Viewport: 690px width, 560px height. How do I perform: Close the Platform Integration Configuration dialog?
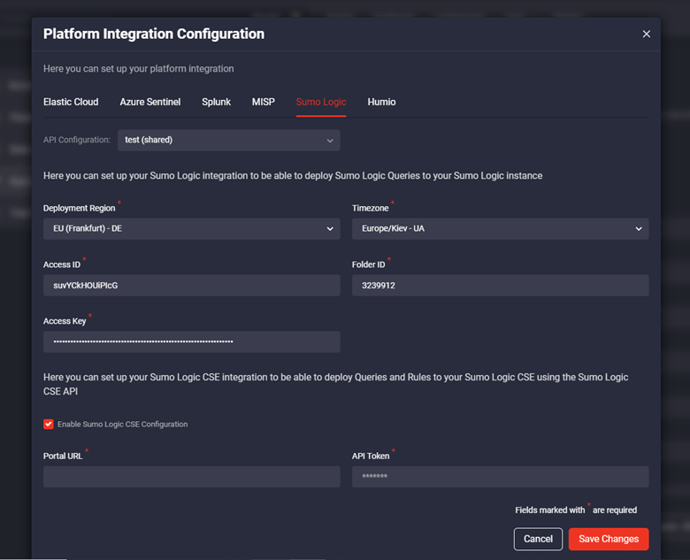pyautogui.click(x=646, y=34)
